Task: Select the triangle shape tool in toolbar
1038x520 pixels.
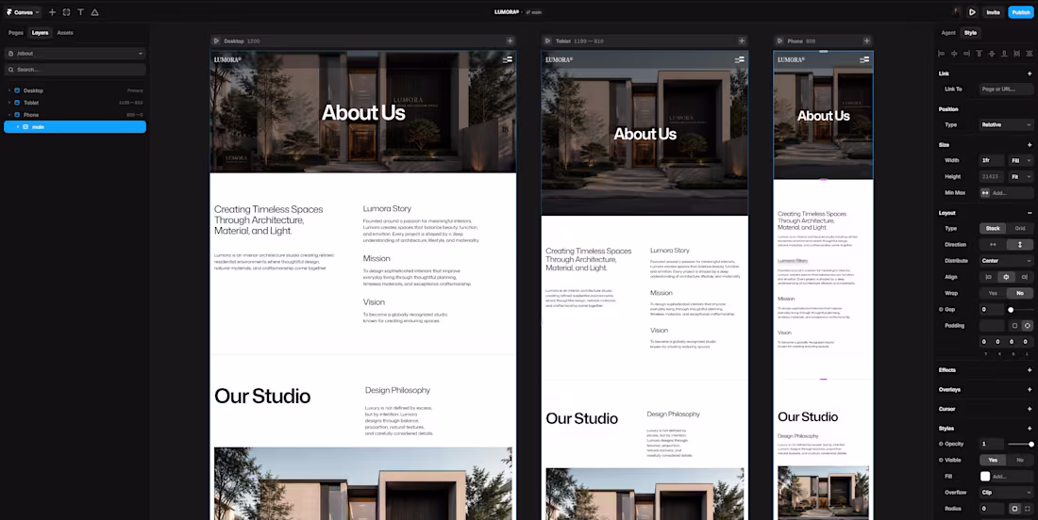Action: click(94, 12)
